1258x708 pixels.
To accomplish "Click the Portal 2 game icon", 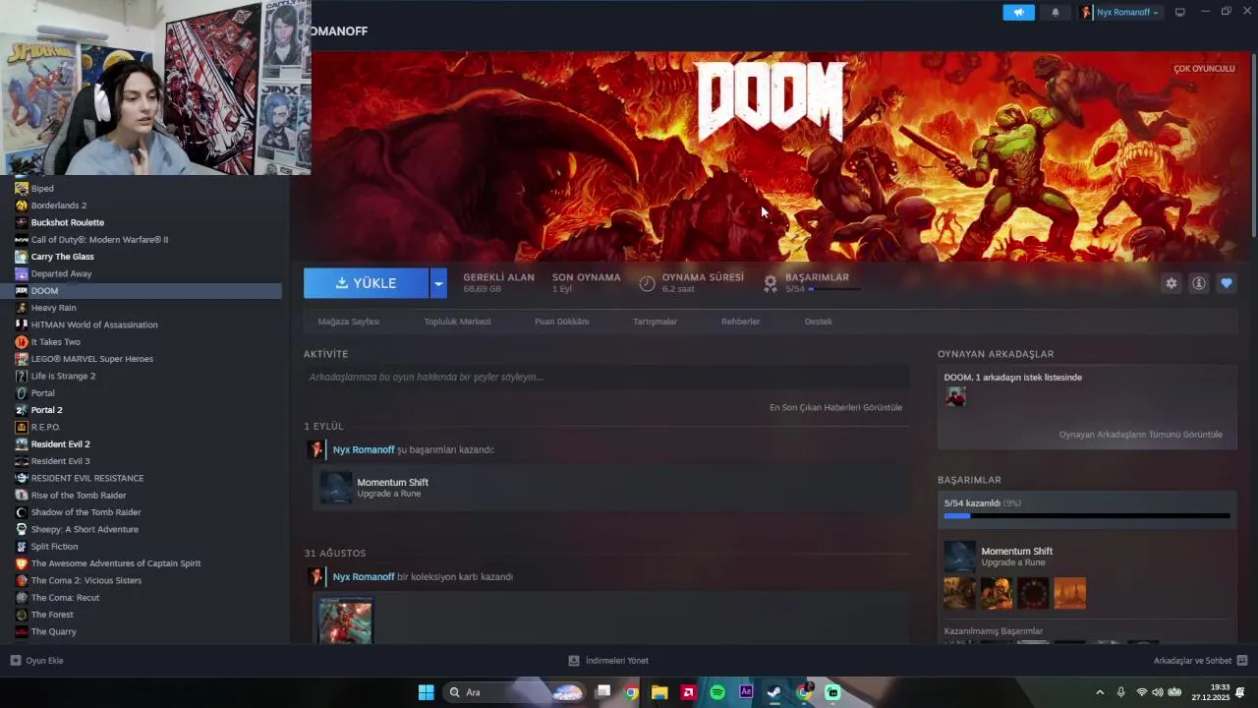I will 22,410.
